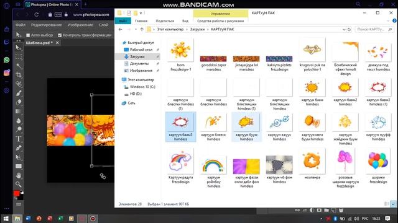Reload the Photopea page

coord(37,15)
